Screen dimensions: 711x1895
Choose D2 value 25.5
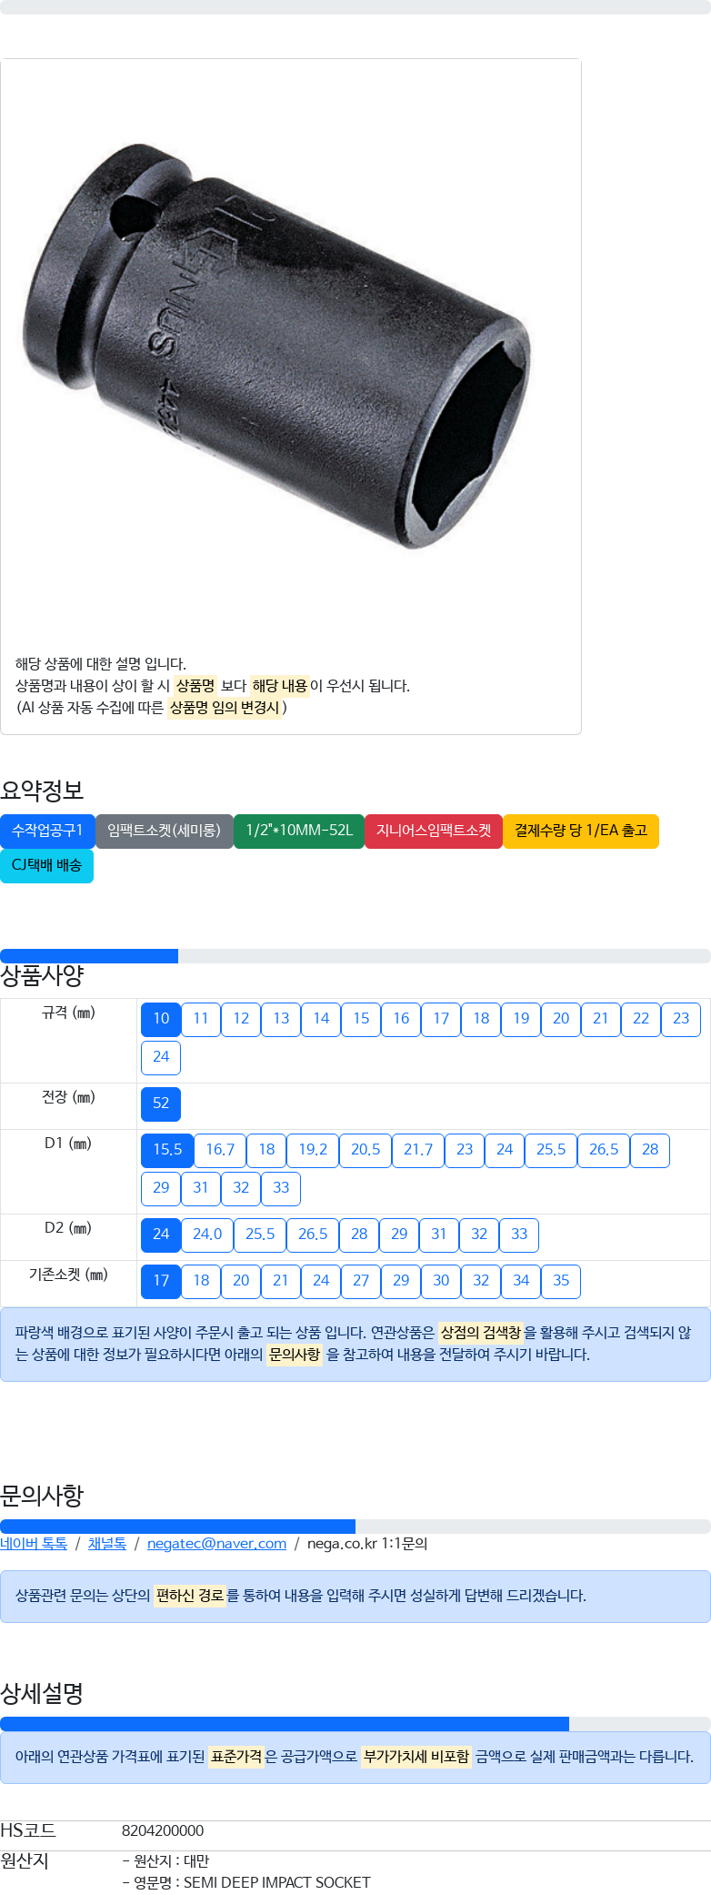(x=260, y=1235)
